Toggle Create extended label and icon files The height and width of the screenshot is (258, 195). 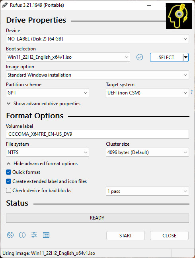8,181
